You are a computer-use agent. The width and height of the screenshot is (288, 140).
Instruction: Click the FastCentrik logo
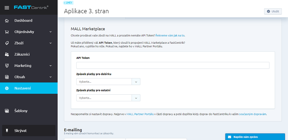click(x=31, y=7)
